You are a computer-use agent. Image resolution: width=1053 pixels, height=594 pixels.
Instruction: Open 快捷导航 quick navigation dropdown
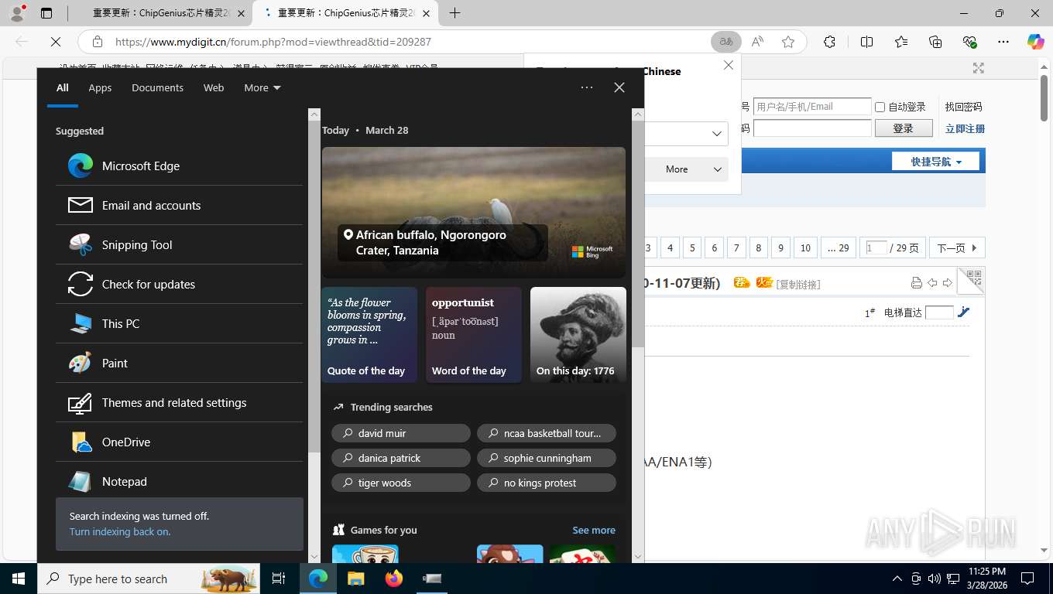tap(935, 162)
